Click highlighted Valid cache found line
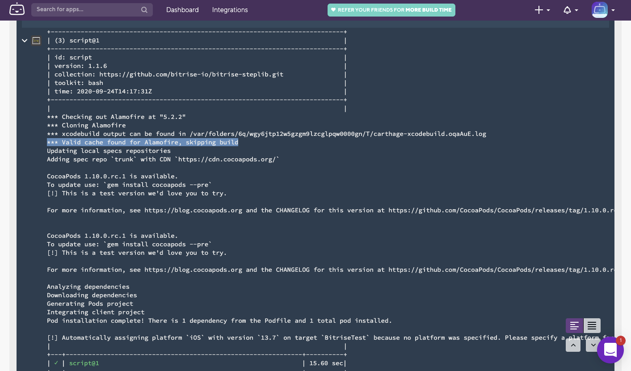 tap(143, 142)
